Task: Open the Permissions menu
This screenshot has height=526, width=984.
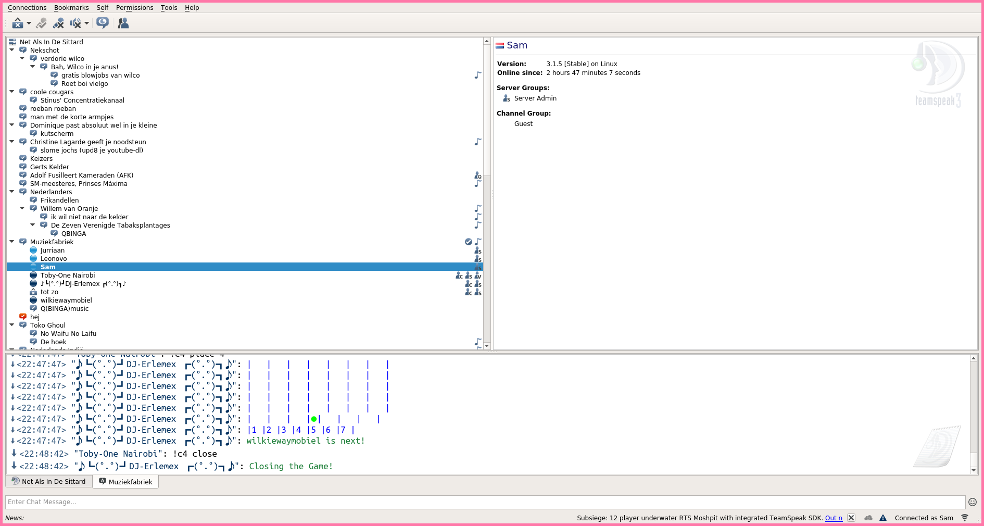Action: 134,7
